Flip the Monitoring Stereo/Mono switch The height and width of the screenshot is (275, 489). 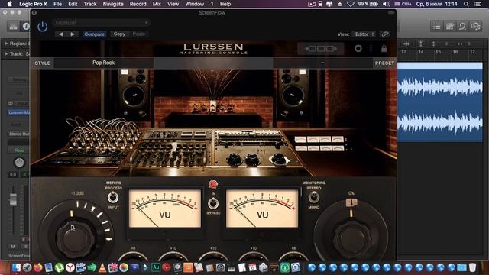(x=313, y=197)
